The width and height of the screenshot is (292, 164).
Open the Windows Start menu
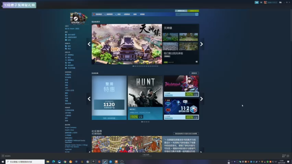coord(3,162)
